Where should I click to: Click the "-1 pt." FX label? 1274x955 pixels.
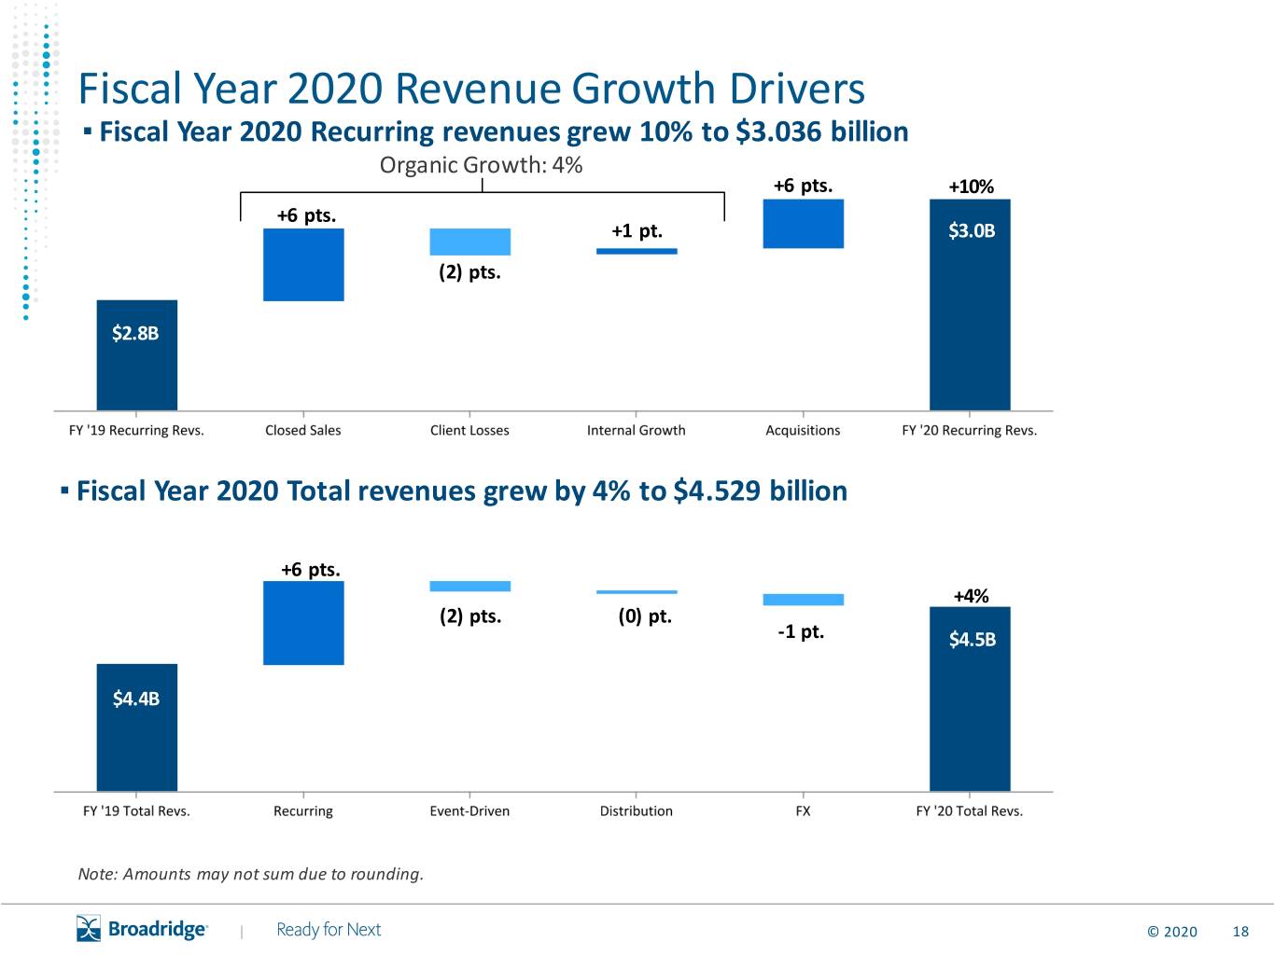pos(801,631)
